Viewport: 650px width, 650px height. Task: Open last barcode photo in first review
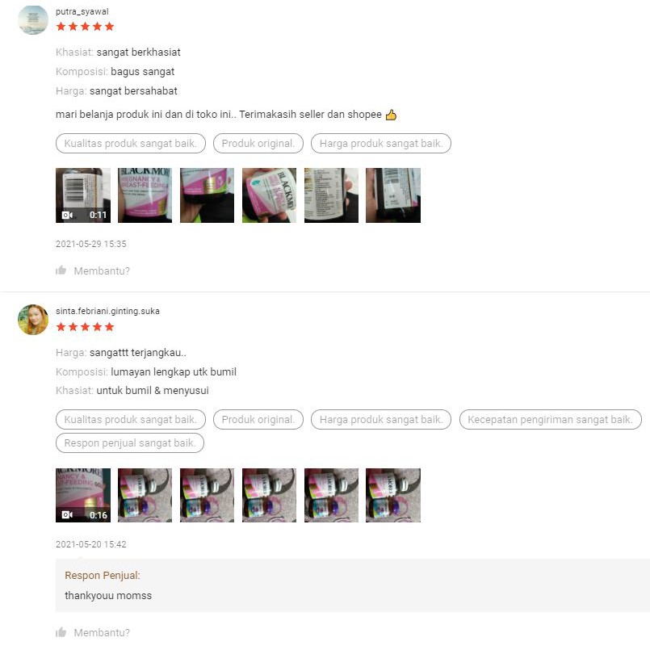[393, 195]
